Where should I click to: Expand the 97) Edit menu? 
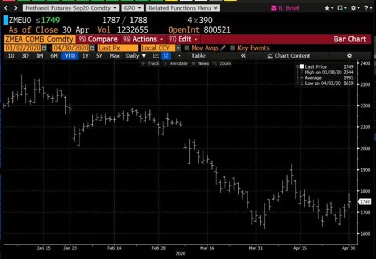(183, 39)
